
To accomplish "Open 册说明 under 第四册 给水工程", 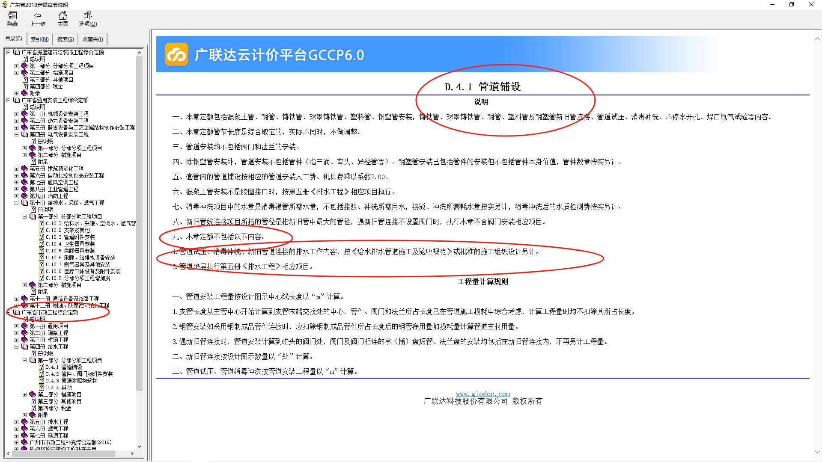I will (x=45, y=353).
